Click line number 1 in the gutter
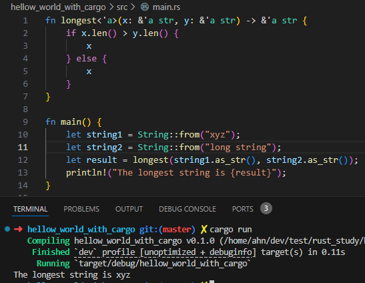The width and height of the screenshot is (365, 283). click(25, 21)
